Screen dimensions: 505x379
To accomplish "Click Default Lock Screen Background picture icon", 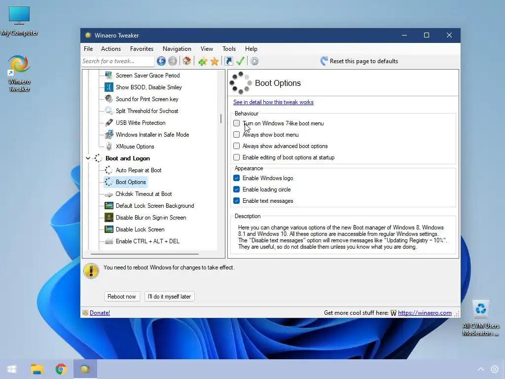I will tap(109, 206).
